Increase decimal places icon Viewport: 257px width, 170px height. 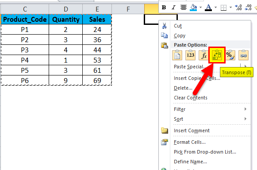tap(238, 8)
